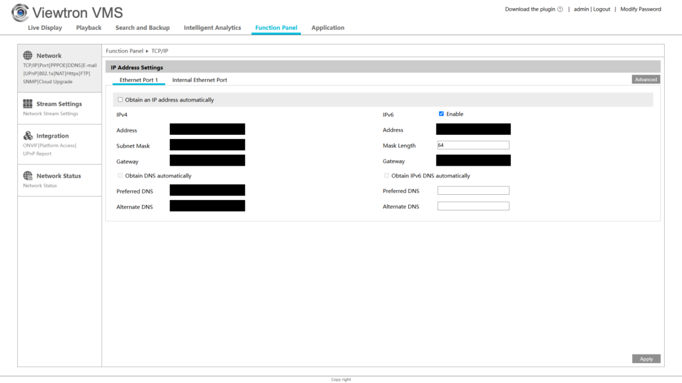This screenshot has width=682, height=383.
Task: Open the Integration icon in sidebar
Action: pos(28,136)
